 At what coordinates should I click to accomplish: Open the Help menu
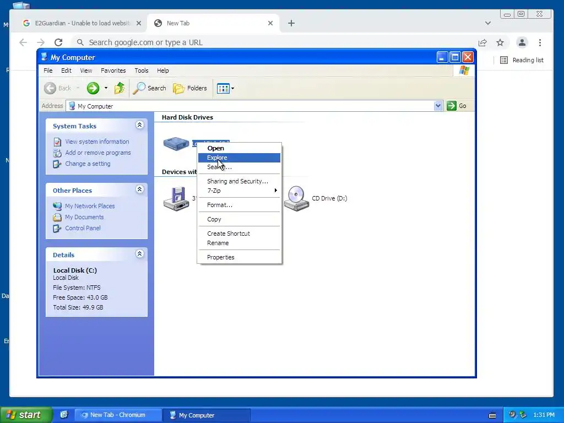[x=162, y=70]
